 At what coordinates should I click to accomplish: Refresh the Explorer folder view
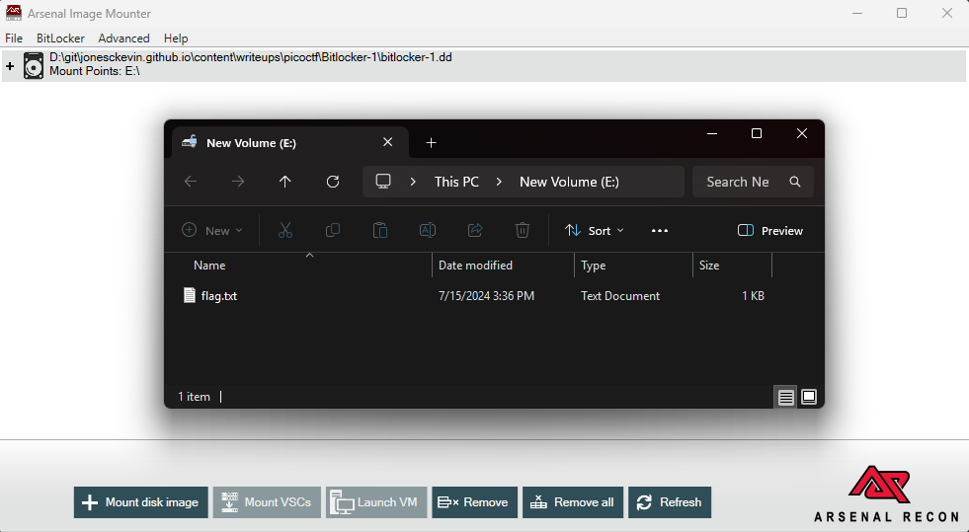click(x=333, y=182)
